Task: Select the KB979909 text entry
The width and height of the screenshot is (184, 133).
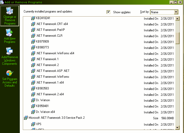Action: point(42,42)
